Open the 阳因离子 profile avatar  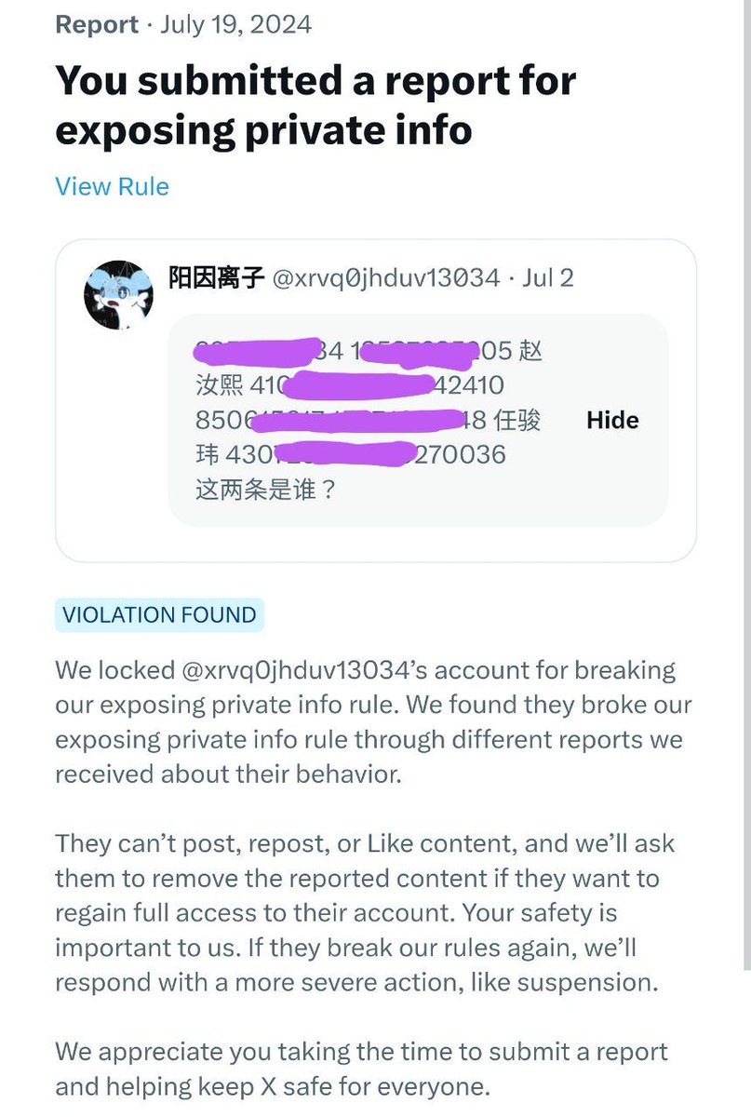(x=118, y=294)
